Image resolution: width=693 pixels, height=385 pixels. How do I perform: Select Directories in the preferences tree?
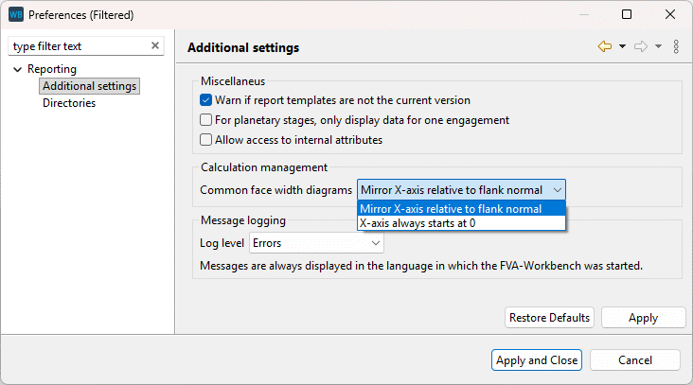(x=69, y=103)
